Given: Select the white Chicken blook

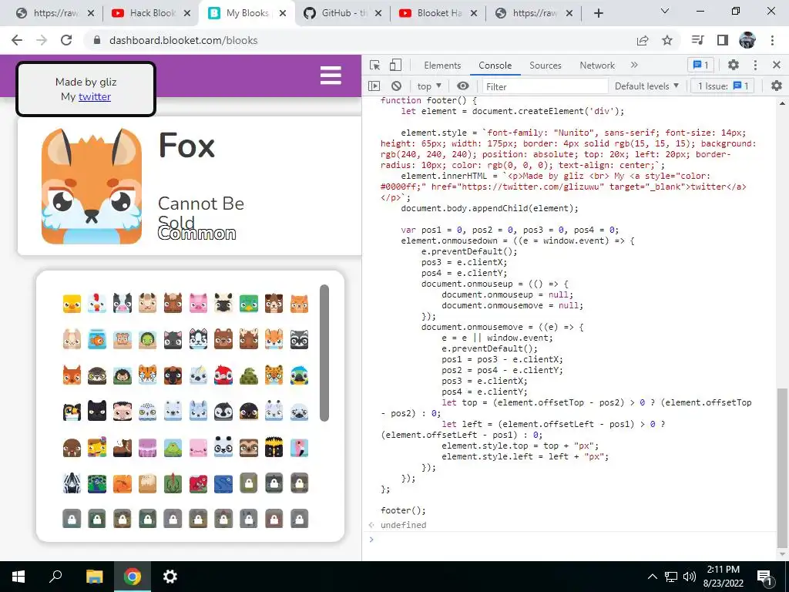Looking at the screenshot, I should coord(96,304).
